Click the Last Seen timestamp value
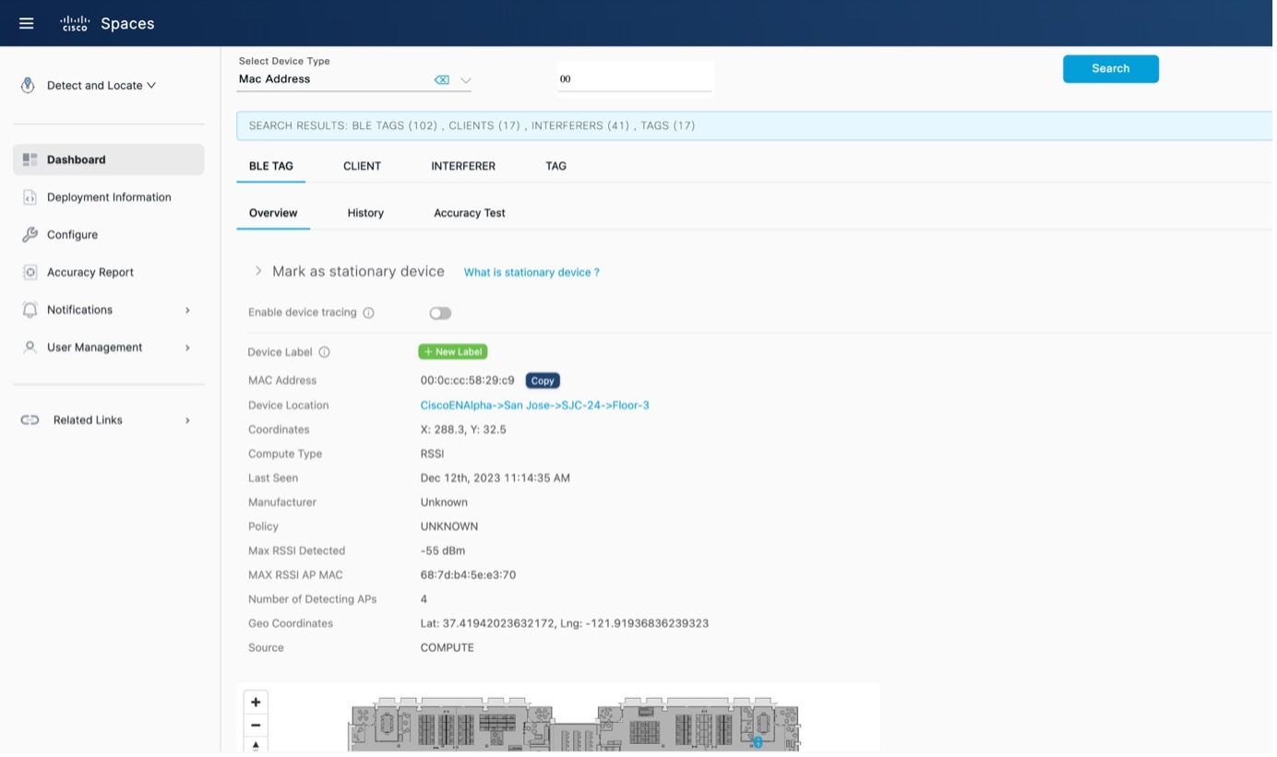1277x757 pixels. point(496,479)
